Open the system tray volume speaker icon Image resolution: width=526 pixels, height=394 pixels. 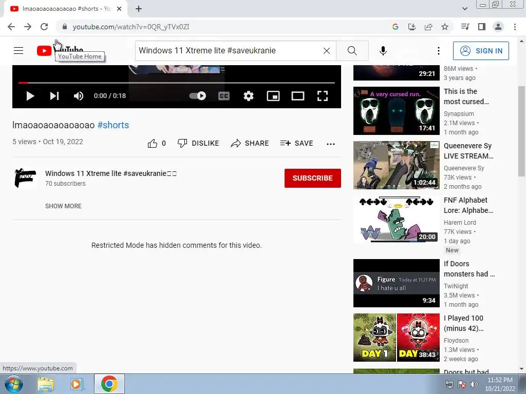pos(474,384)
